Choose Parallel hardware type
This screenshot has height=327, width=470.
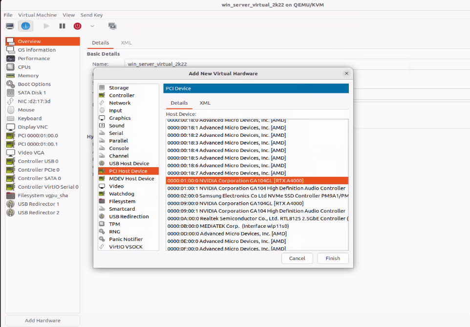128,141
